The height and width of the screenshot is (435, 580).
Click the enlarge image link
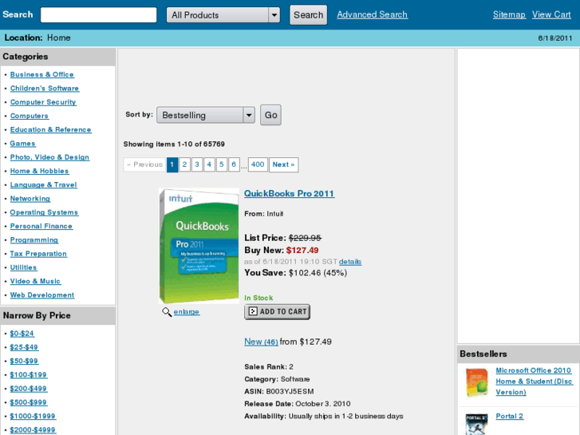(187, 312)
